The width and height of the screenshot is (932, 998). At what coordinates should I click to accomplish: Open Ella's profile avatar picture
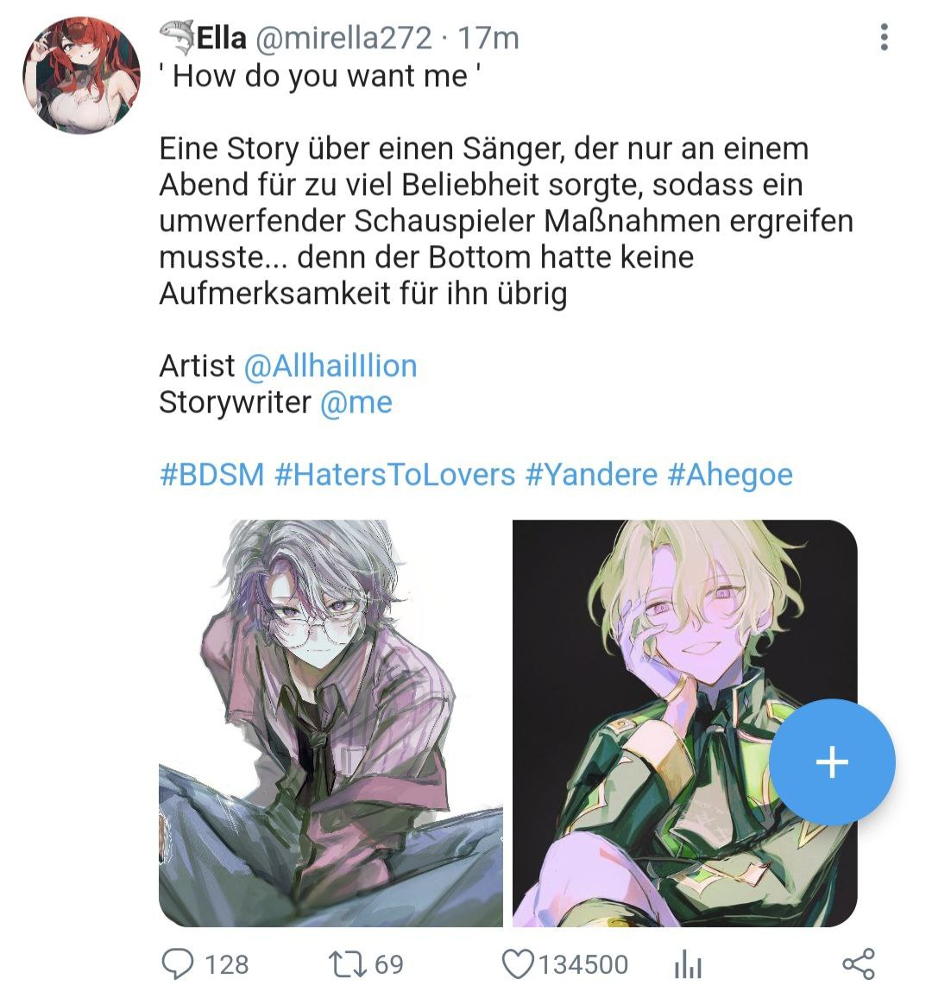tap(81, 75)
